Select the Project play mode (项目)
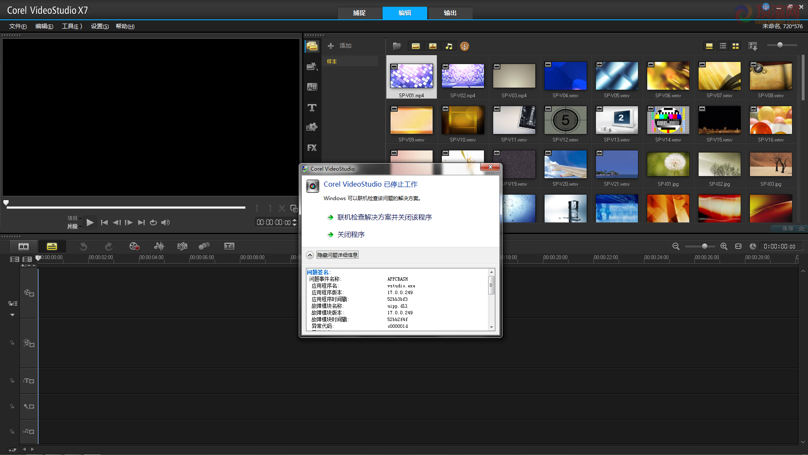Image resolution: width=808 pixels, height=455 pixels. 73,218
